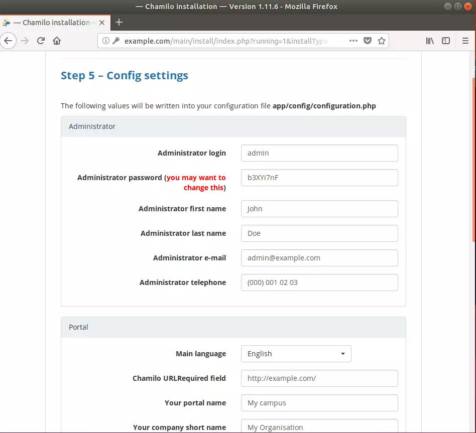Click the Administrator login label
This screenshot has width=476, height=433.
pos(191,153)
